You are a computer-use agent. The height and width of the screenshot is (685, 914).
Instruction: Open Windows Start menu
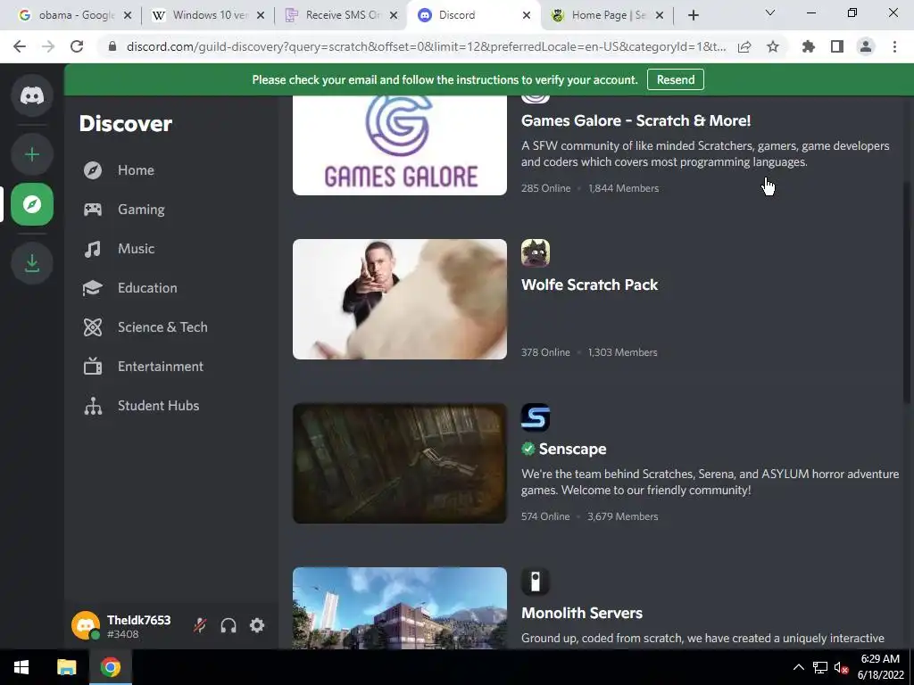[x=21, y=667]
